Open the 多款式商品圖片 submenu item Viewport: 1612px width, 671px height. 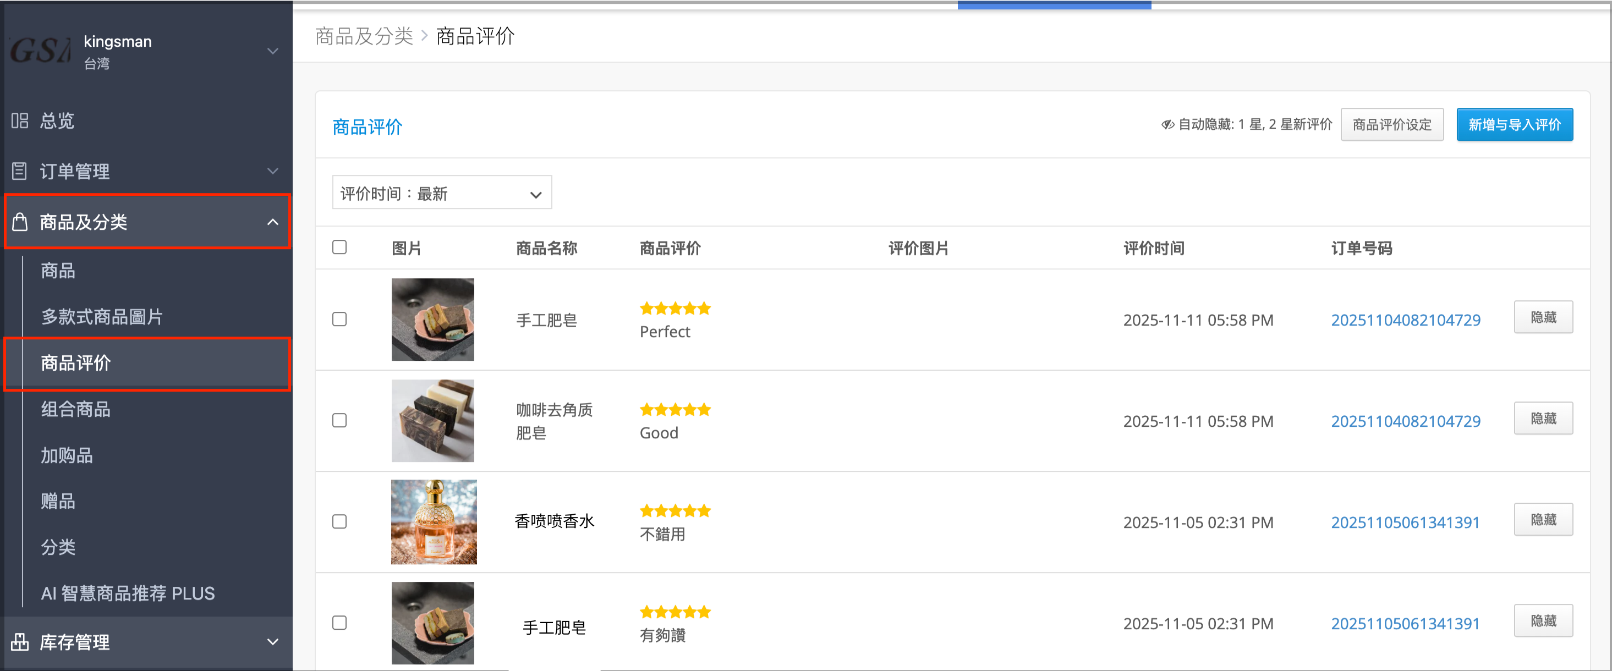coord(102,316)
